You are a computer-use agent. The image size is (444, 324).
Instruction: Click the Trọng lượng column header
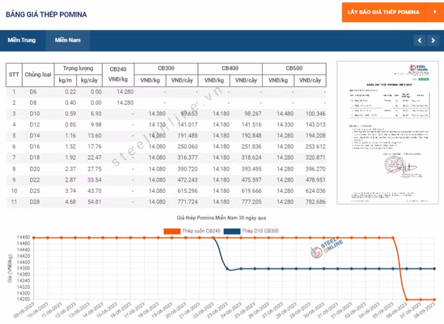click(x=78, y=68)
